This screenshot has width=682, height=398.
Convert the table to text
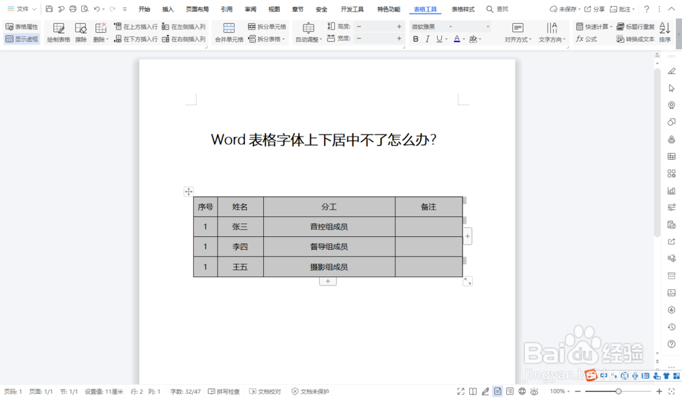640,38
